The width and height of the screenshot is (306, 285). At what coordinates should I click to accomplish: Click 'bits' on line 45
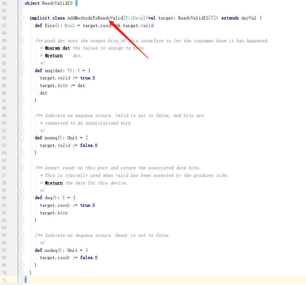(62, 86)
